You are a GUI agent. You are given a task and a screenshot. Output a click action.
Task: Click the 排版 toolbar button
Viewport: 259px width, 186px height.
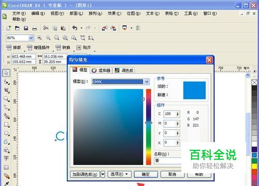pyautogui.click(x=13, y=48)
